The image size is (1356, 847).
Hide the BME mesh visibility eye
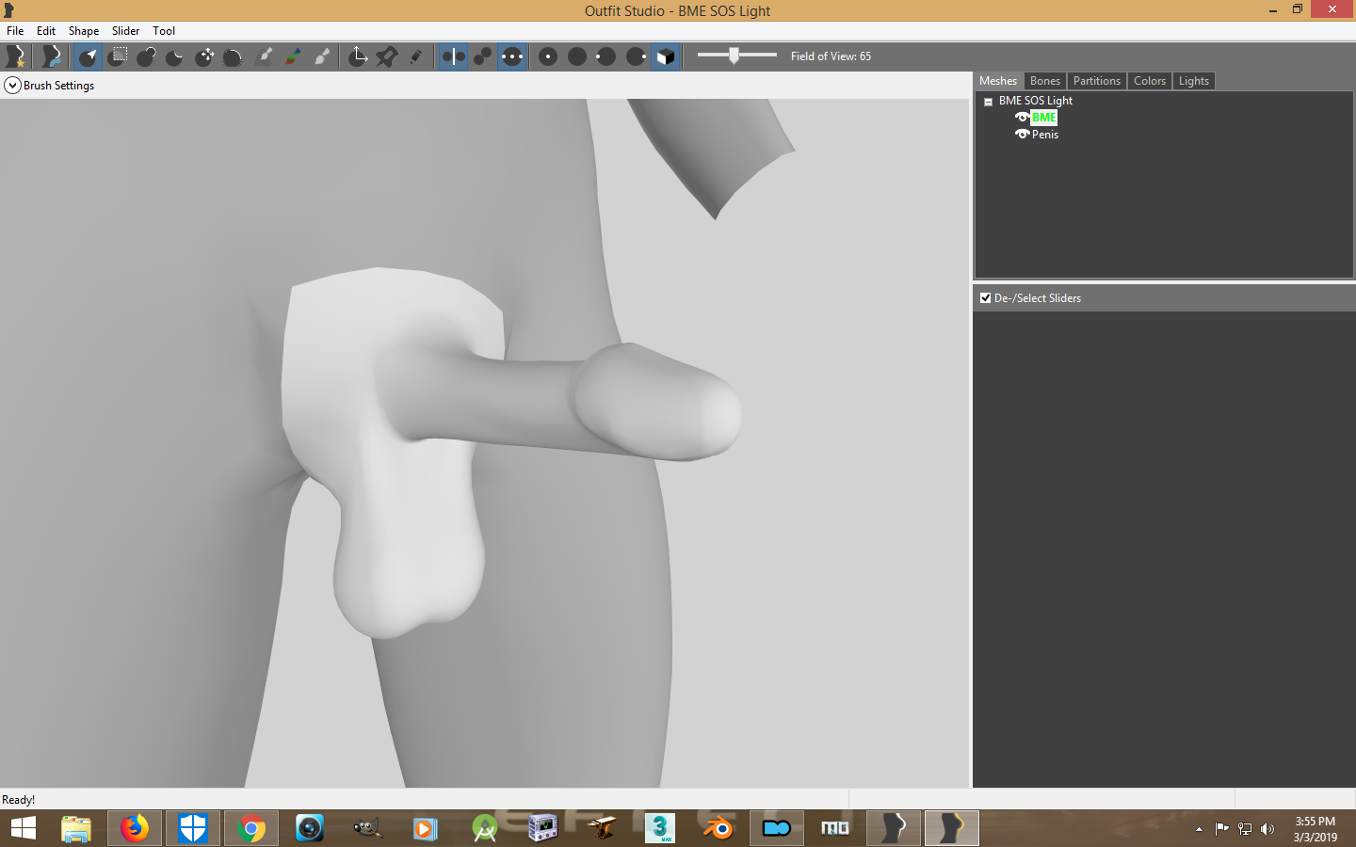tap(1022, 118)
